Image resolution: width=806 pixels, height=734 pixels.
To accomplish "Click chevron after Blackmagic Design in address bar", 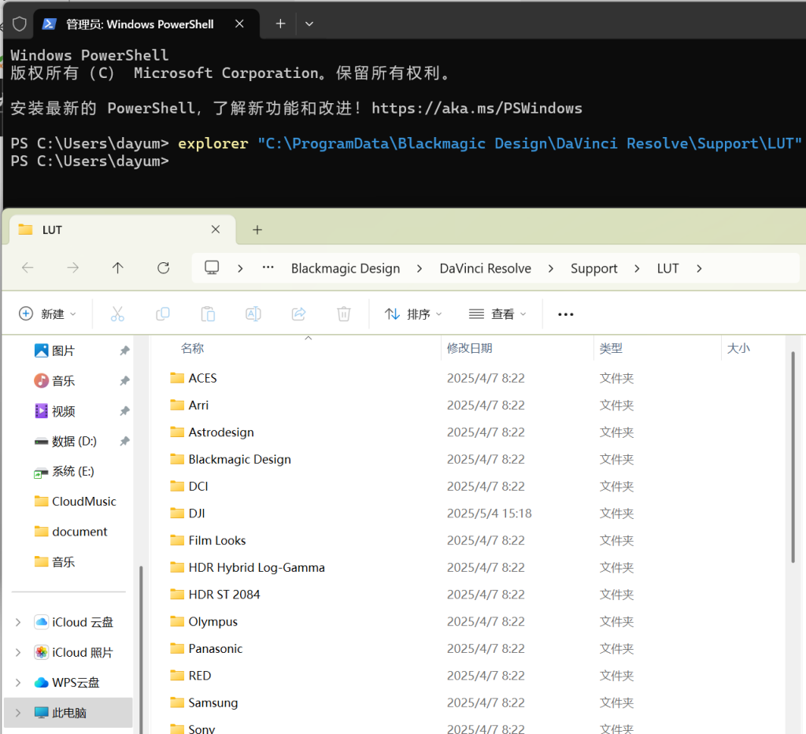I will (420, 269).
